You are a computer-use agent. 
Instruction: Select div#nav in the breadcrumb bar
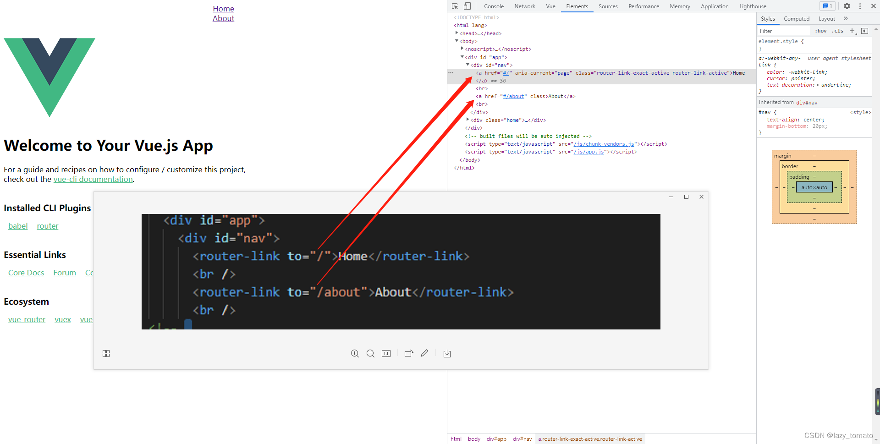[x=522, y=439]
